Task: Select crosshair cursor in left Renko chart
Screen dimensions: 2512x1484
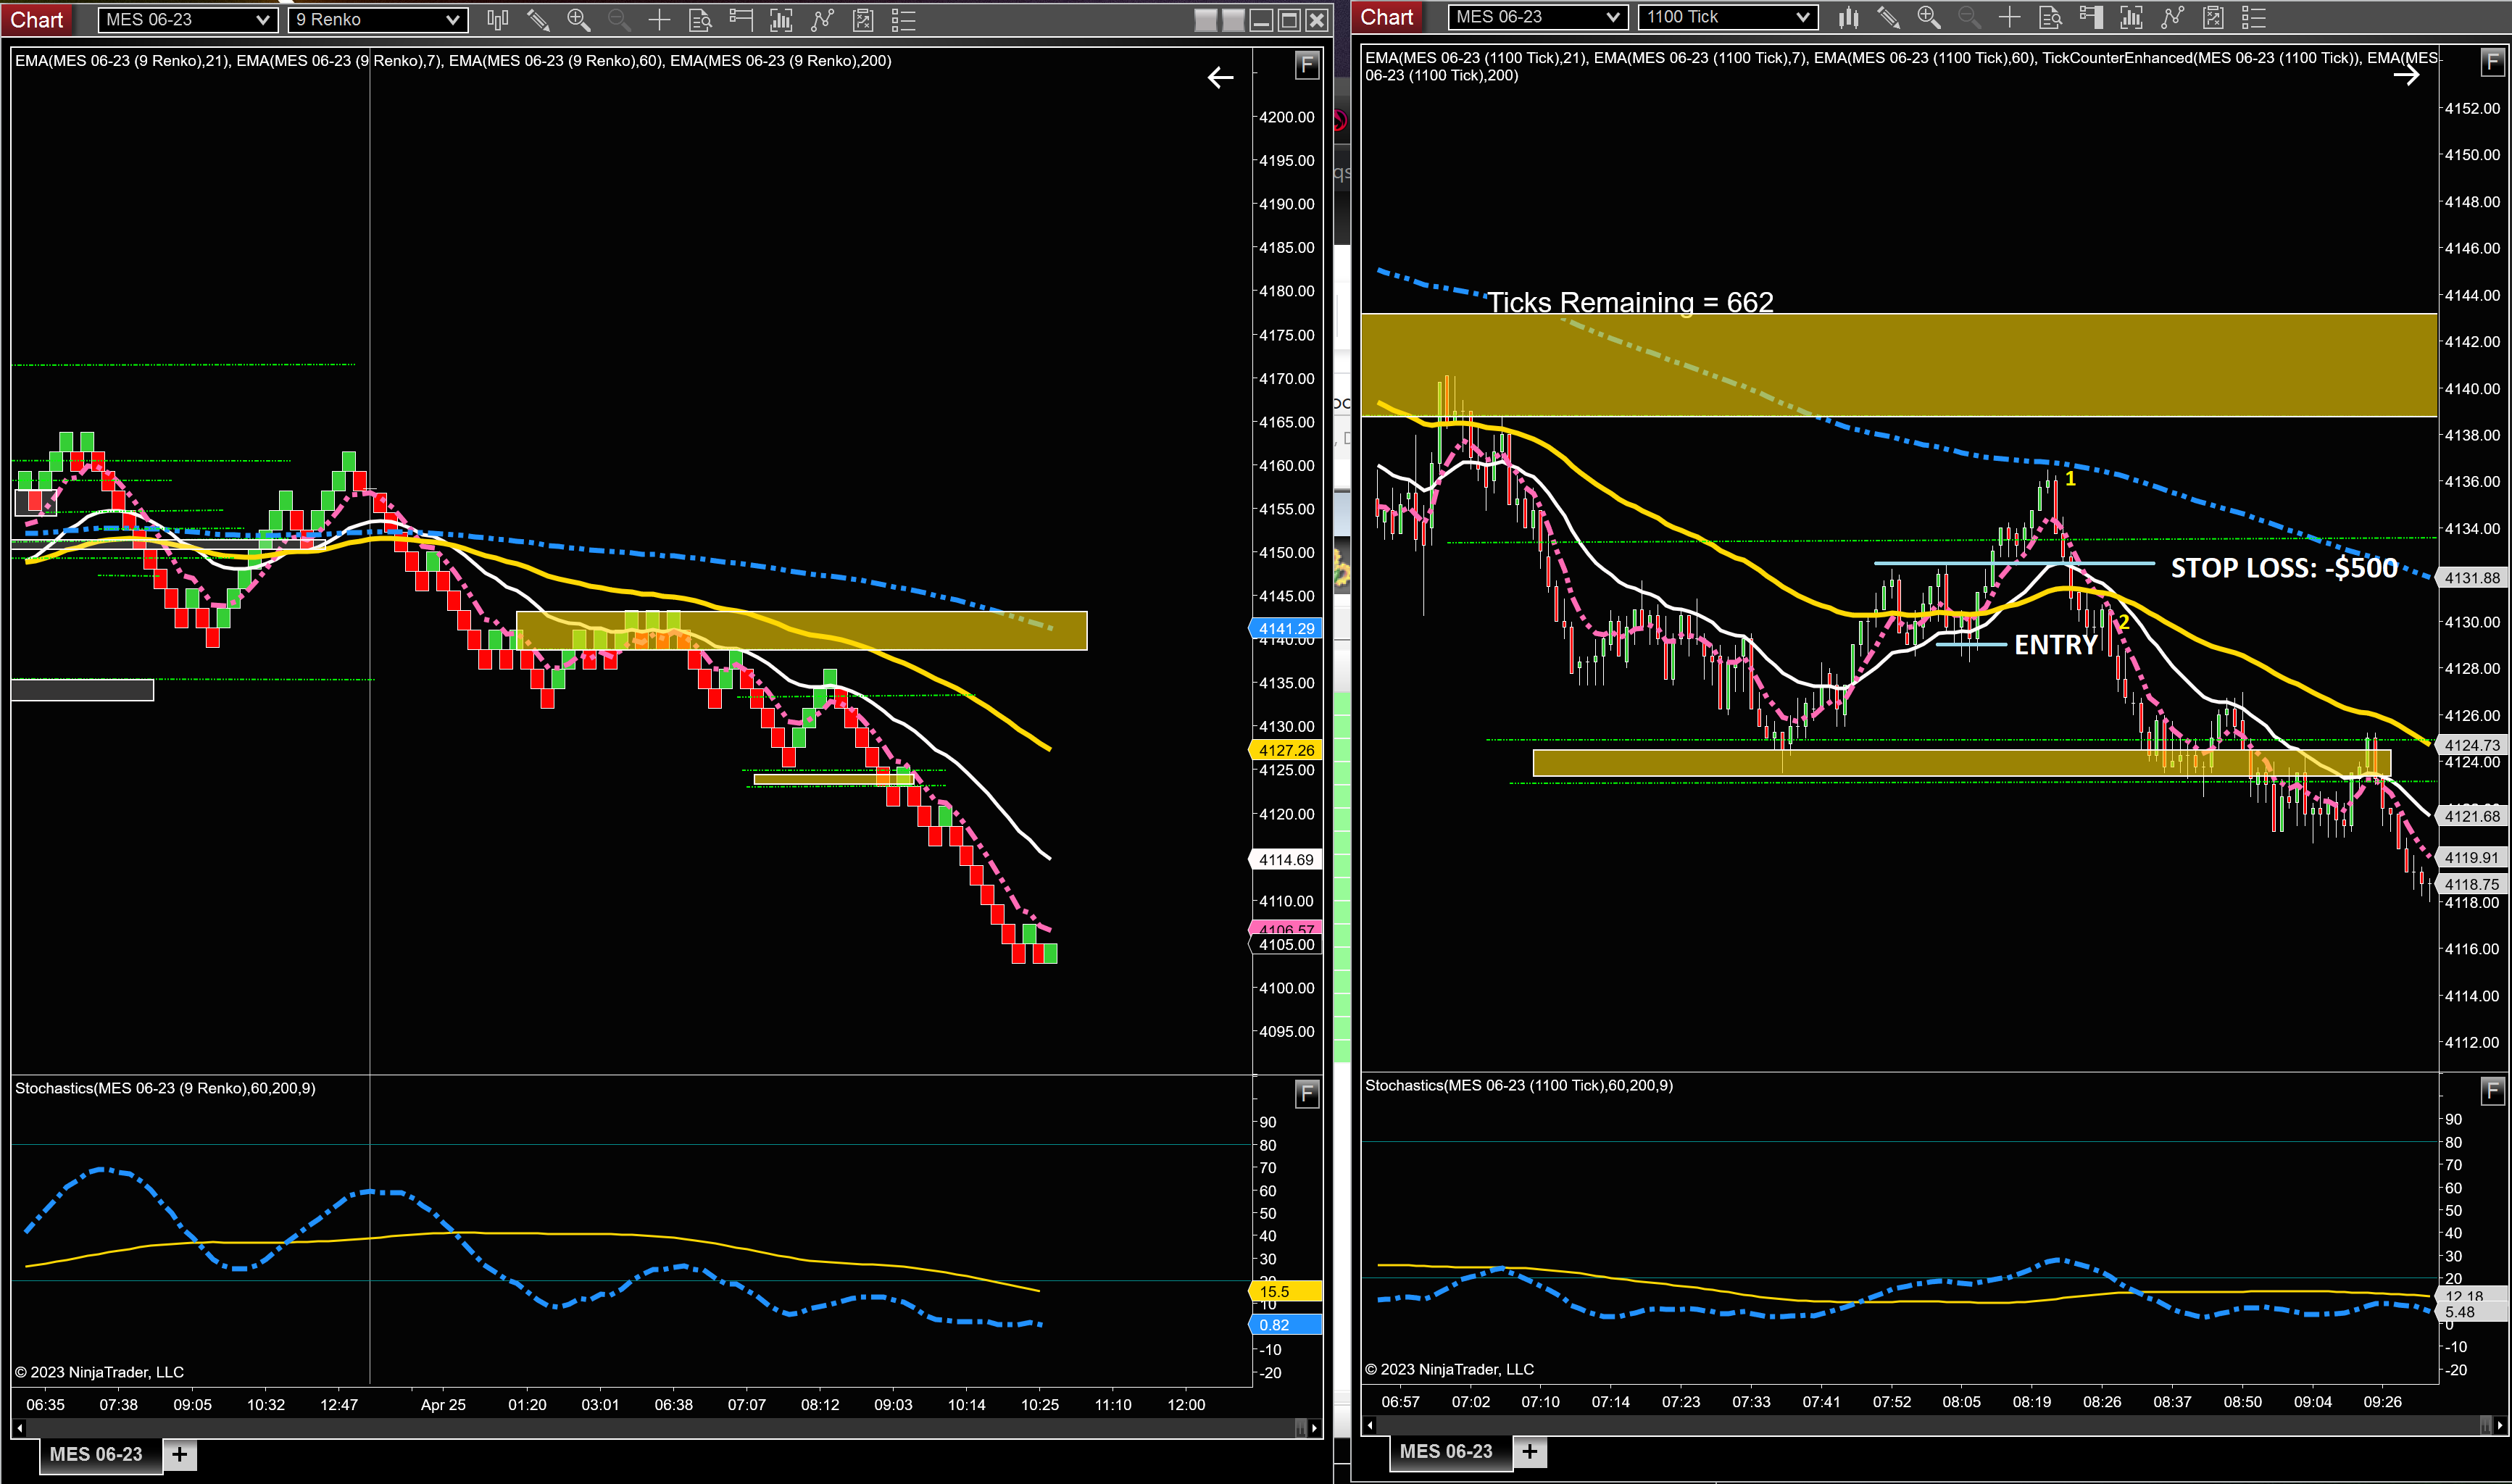Action: pyautogui.click(x=659, y=20)
